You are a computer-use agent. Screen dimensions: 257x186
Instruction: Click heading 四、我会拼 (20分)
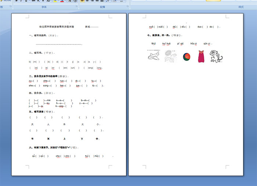pos(41,93)
